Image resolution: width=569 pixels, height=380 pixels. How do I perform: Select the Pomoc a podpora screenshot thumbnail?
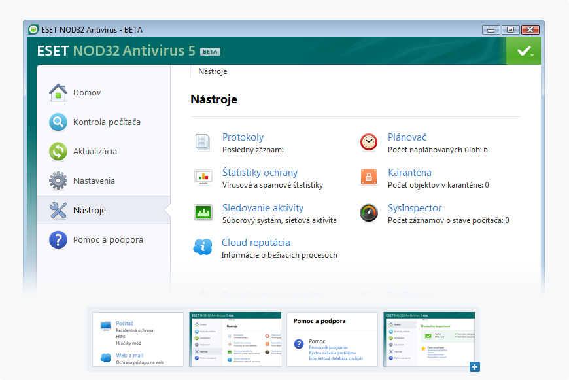332,339
